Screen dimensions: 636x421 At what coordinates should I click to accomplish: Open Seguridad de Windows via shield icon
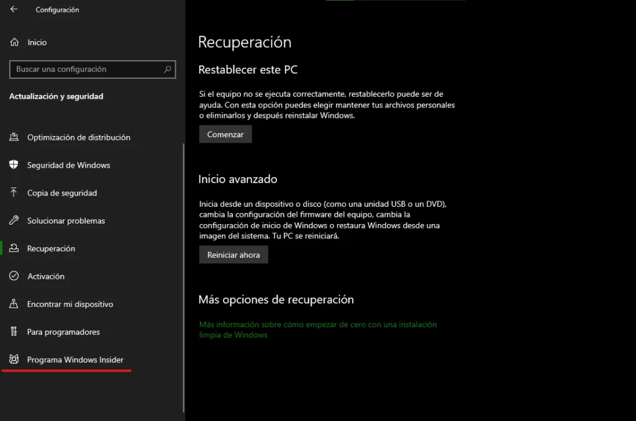pos(14,165)
